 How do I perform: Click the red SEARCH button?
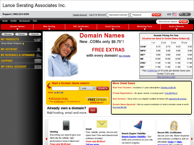[x=103, y=89]
